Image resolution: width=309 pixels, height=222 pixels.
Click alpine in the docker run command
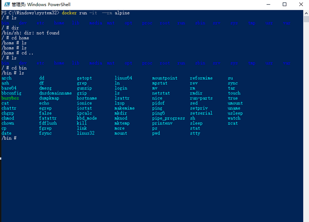click(x=122, y=13)
